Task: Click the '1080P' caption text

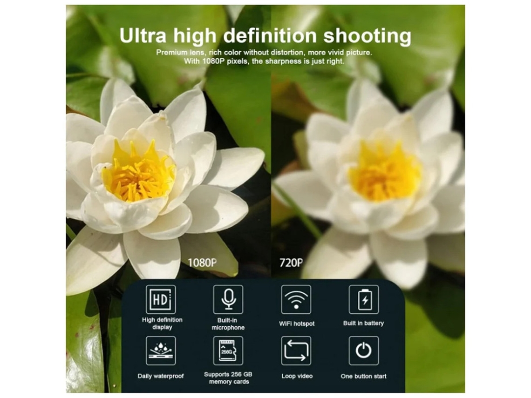Action: coord(202,263)
